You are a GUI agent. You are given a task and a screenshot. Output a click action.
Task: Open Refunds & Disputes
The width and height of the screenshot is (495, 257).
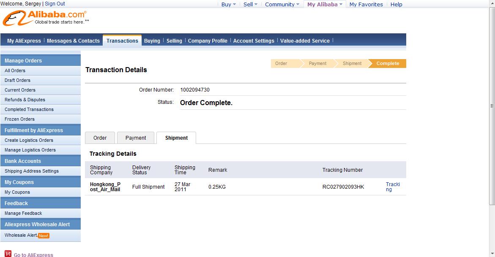[x=41, y=100]
